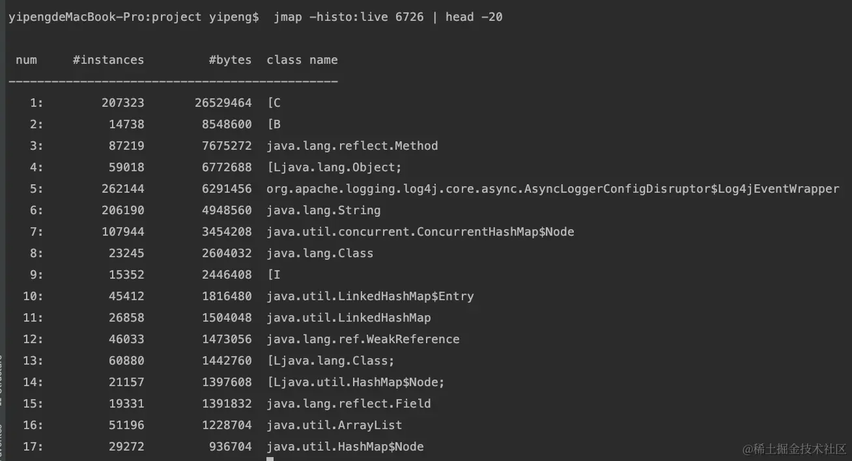
Task: Click the "[Ljava.lang.Object;" class entry
Action: point(334,167)
